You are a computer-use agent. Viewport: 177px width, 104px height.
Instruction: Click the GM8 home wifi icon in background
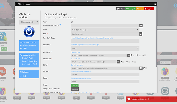coord(3,36)
